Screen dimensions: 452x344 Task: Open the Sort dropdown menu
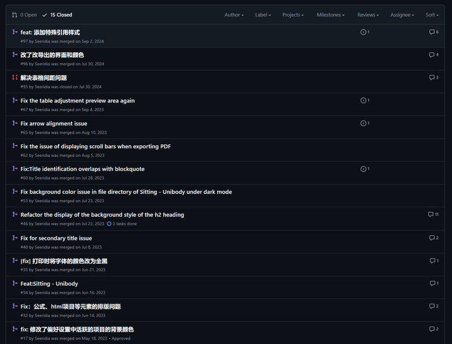pyautogui.click(x=432, y=14)
